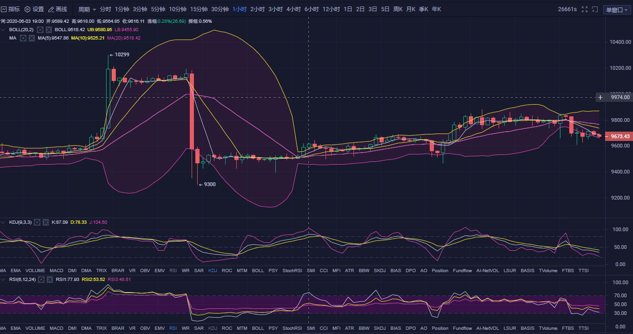
Task: Select StochRSI in the RSI panel
Action: pos(292,328)
